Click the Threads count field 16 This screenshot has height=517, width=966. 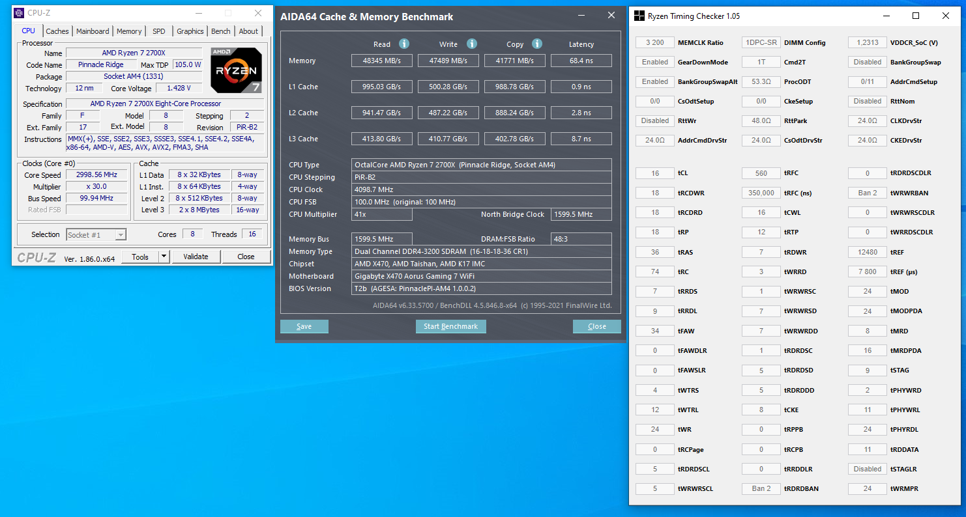pos(252,234)
